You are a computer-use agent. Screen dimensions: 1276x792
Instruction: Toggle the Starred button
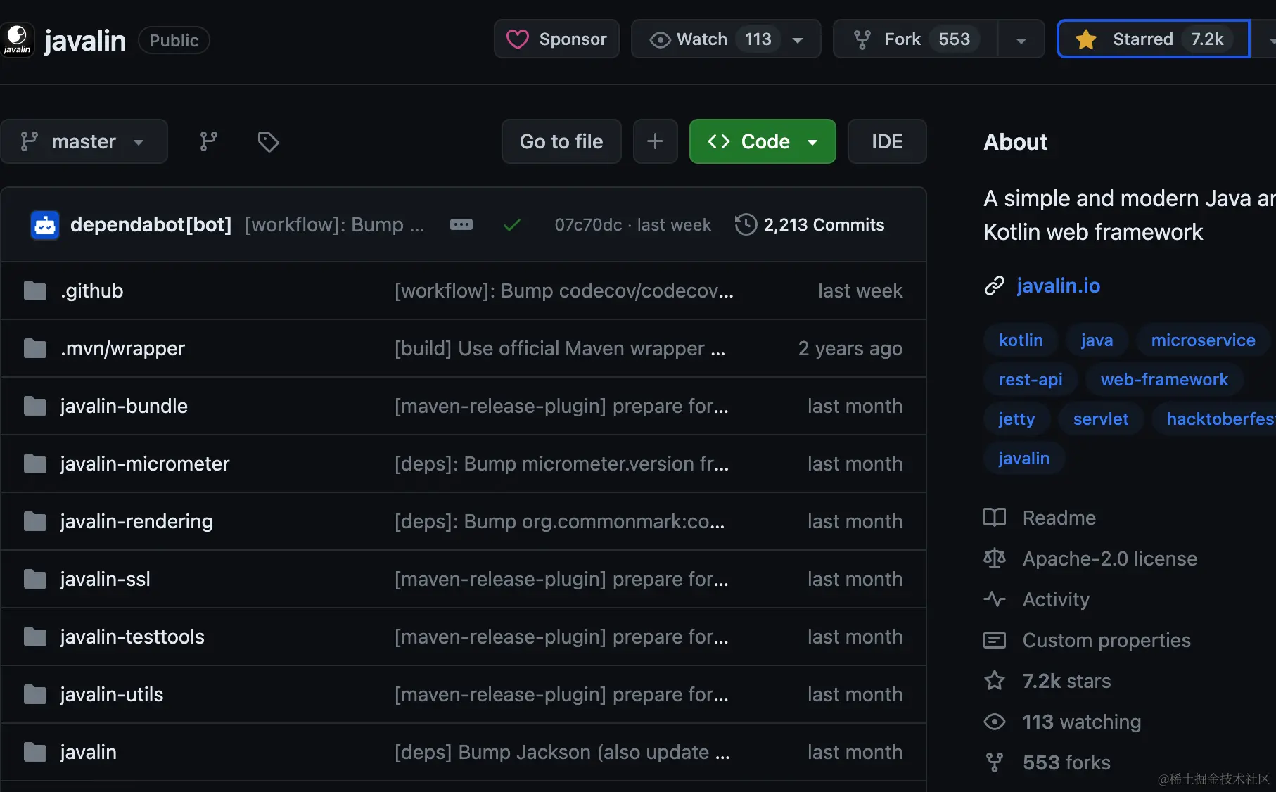tap(1154, 39)
